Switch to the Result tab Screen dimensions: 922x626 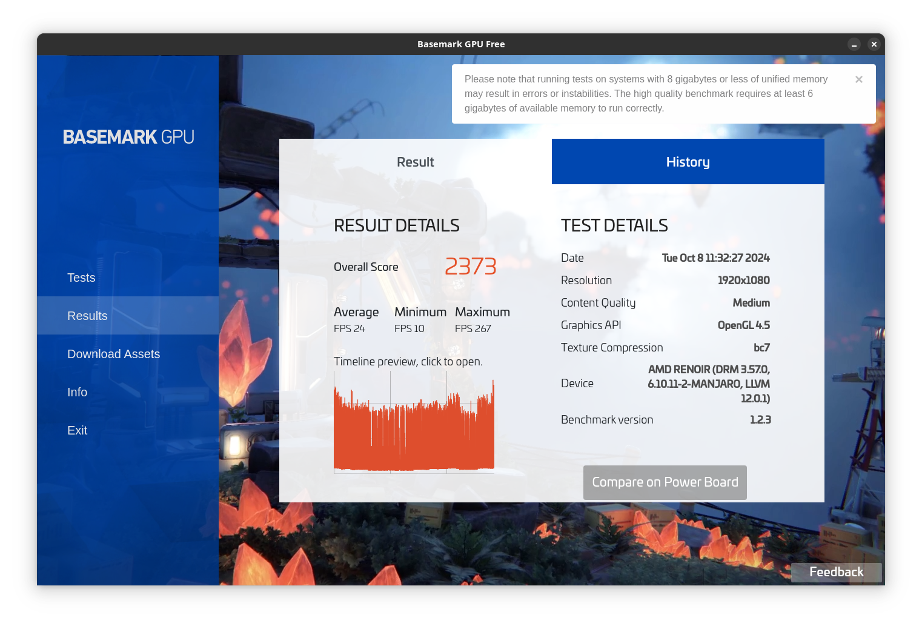click(x=415, y=162)
